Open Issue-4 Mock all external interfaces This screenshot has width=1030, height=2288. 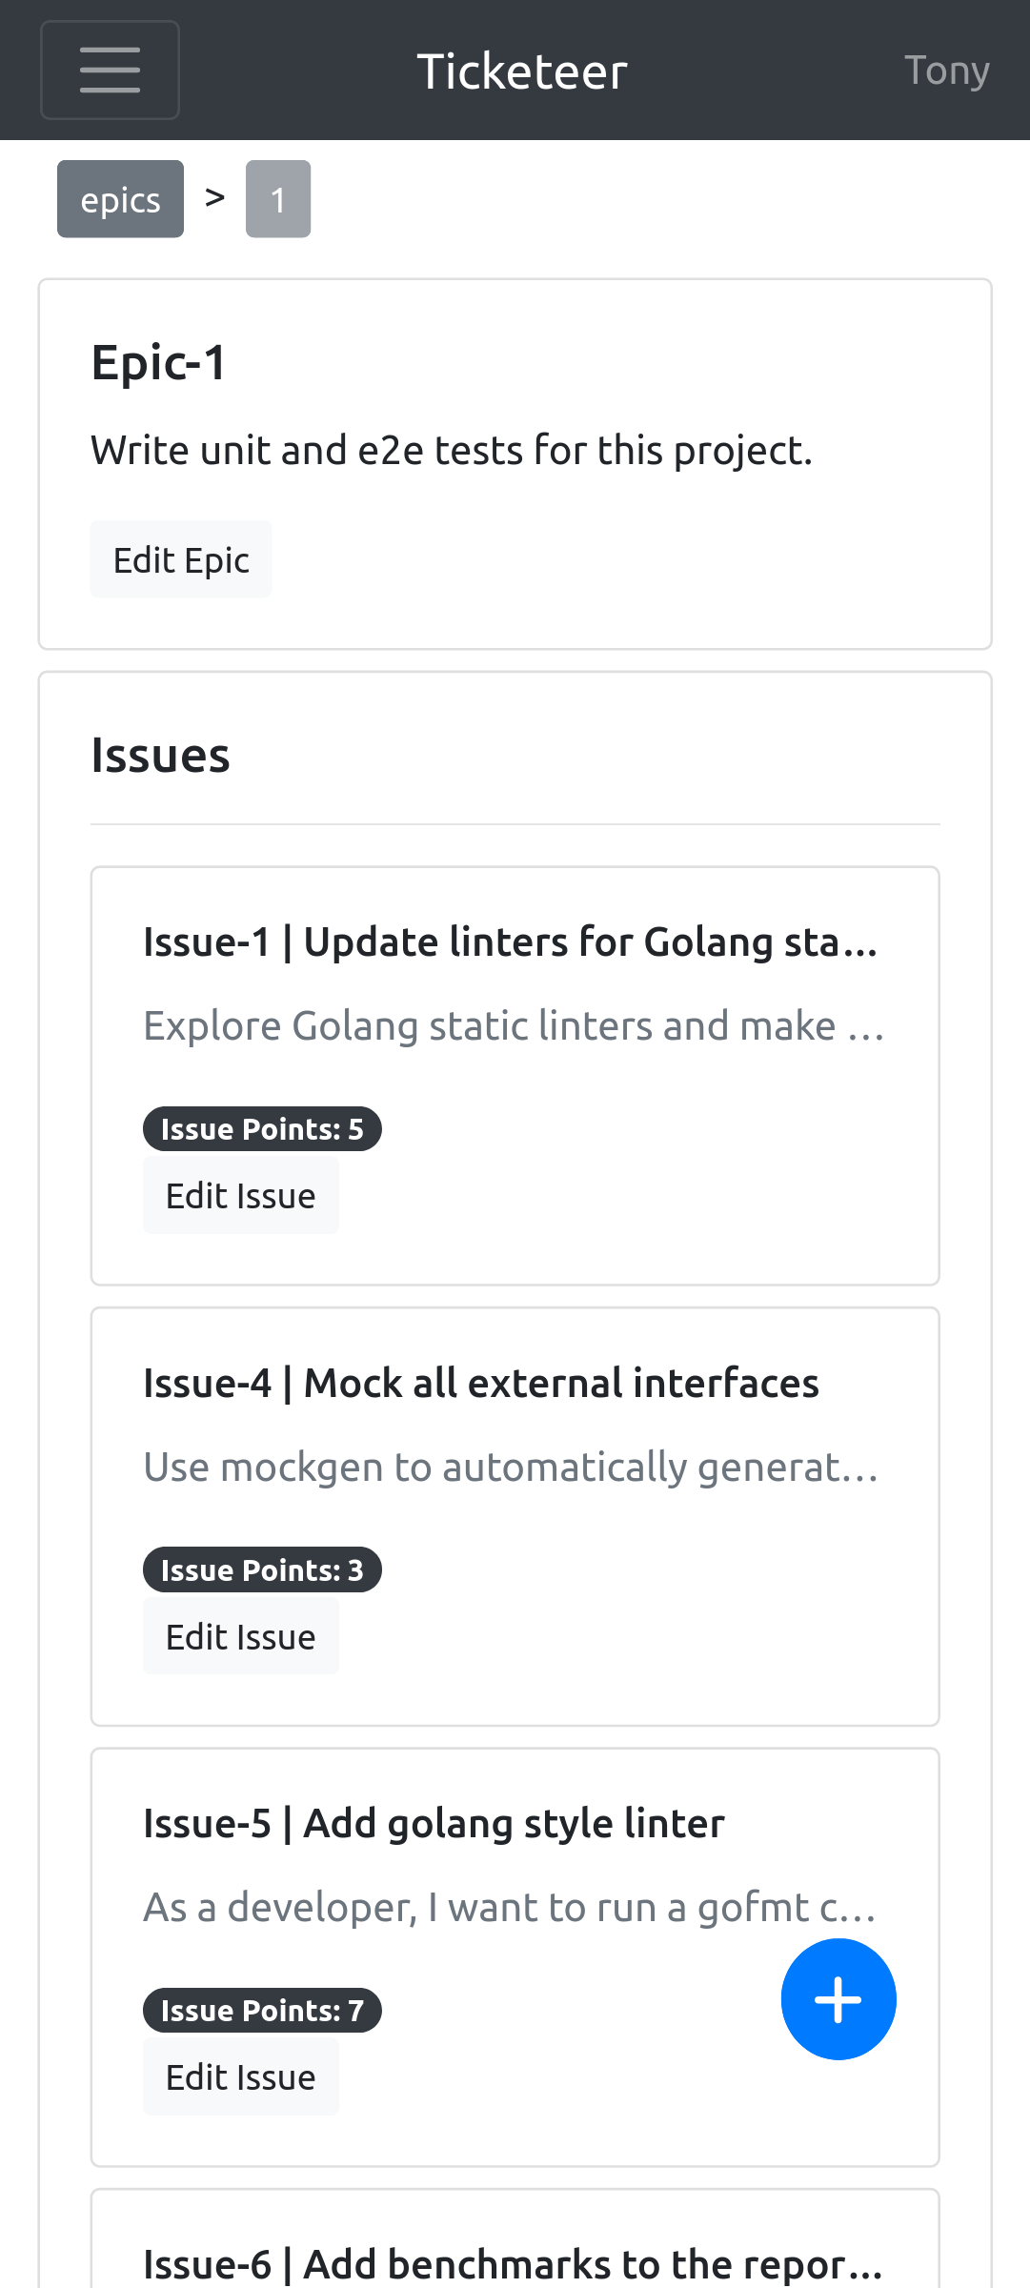[481, 1382]
